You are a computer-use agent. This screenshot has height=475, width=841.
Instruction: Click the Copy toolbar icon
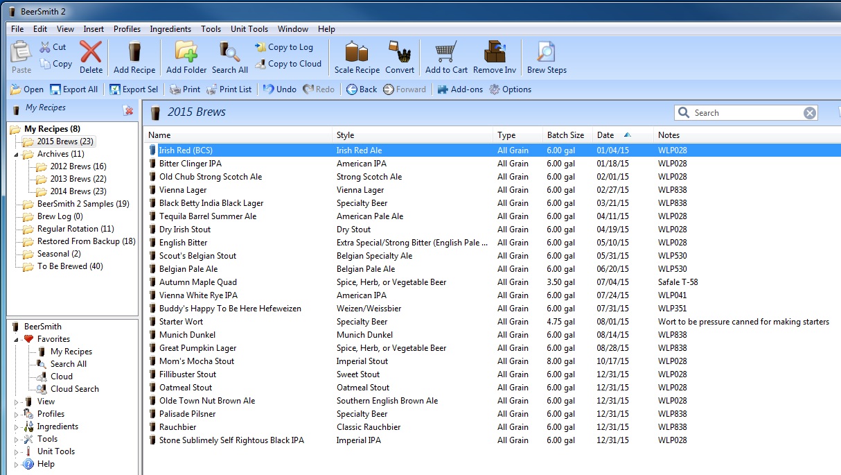[x=55, y=64]
